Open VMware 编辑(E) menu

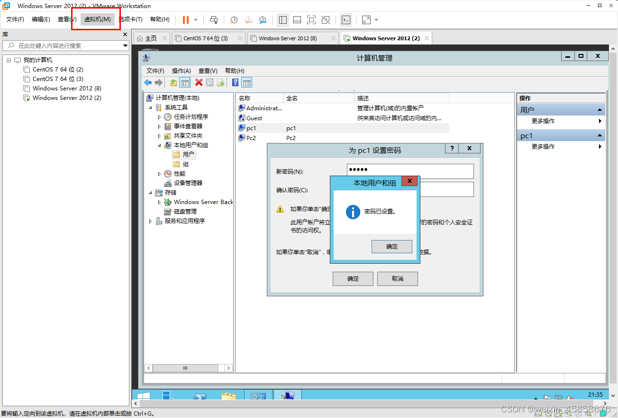tap(41, 19)
